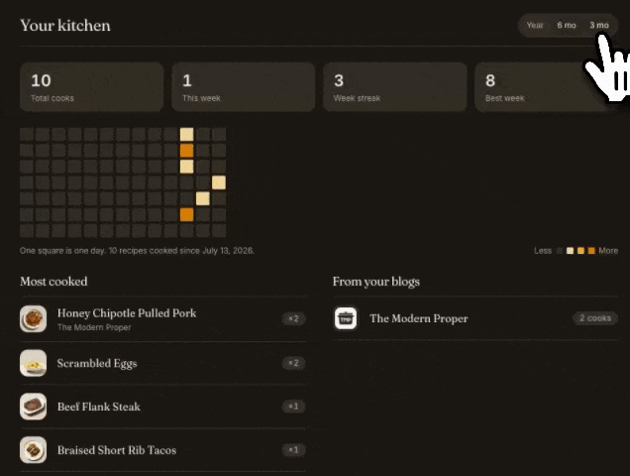The image size is (630, 476).
Task: Click the darkest orange legend swatch near More
Action: (591, 251)
